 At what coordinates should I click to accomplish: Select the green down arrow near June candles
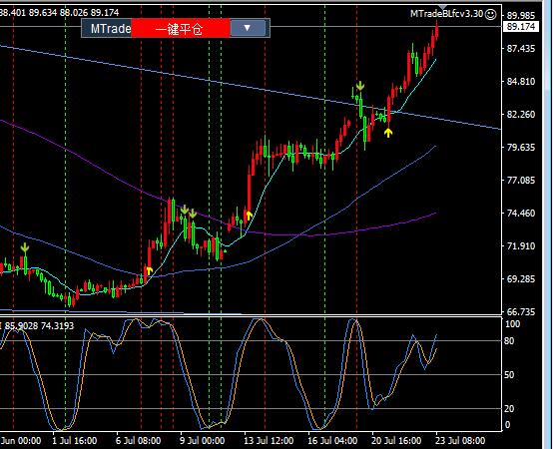pyautogui.click(x=25, y=247)
